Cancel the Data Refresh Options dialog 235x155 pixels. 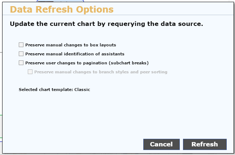[x=161, y=144]
